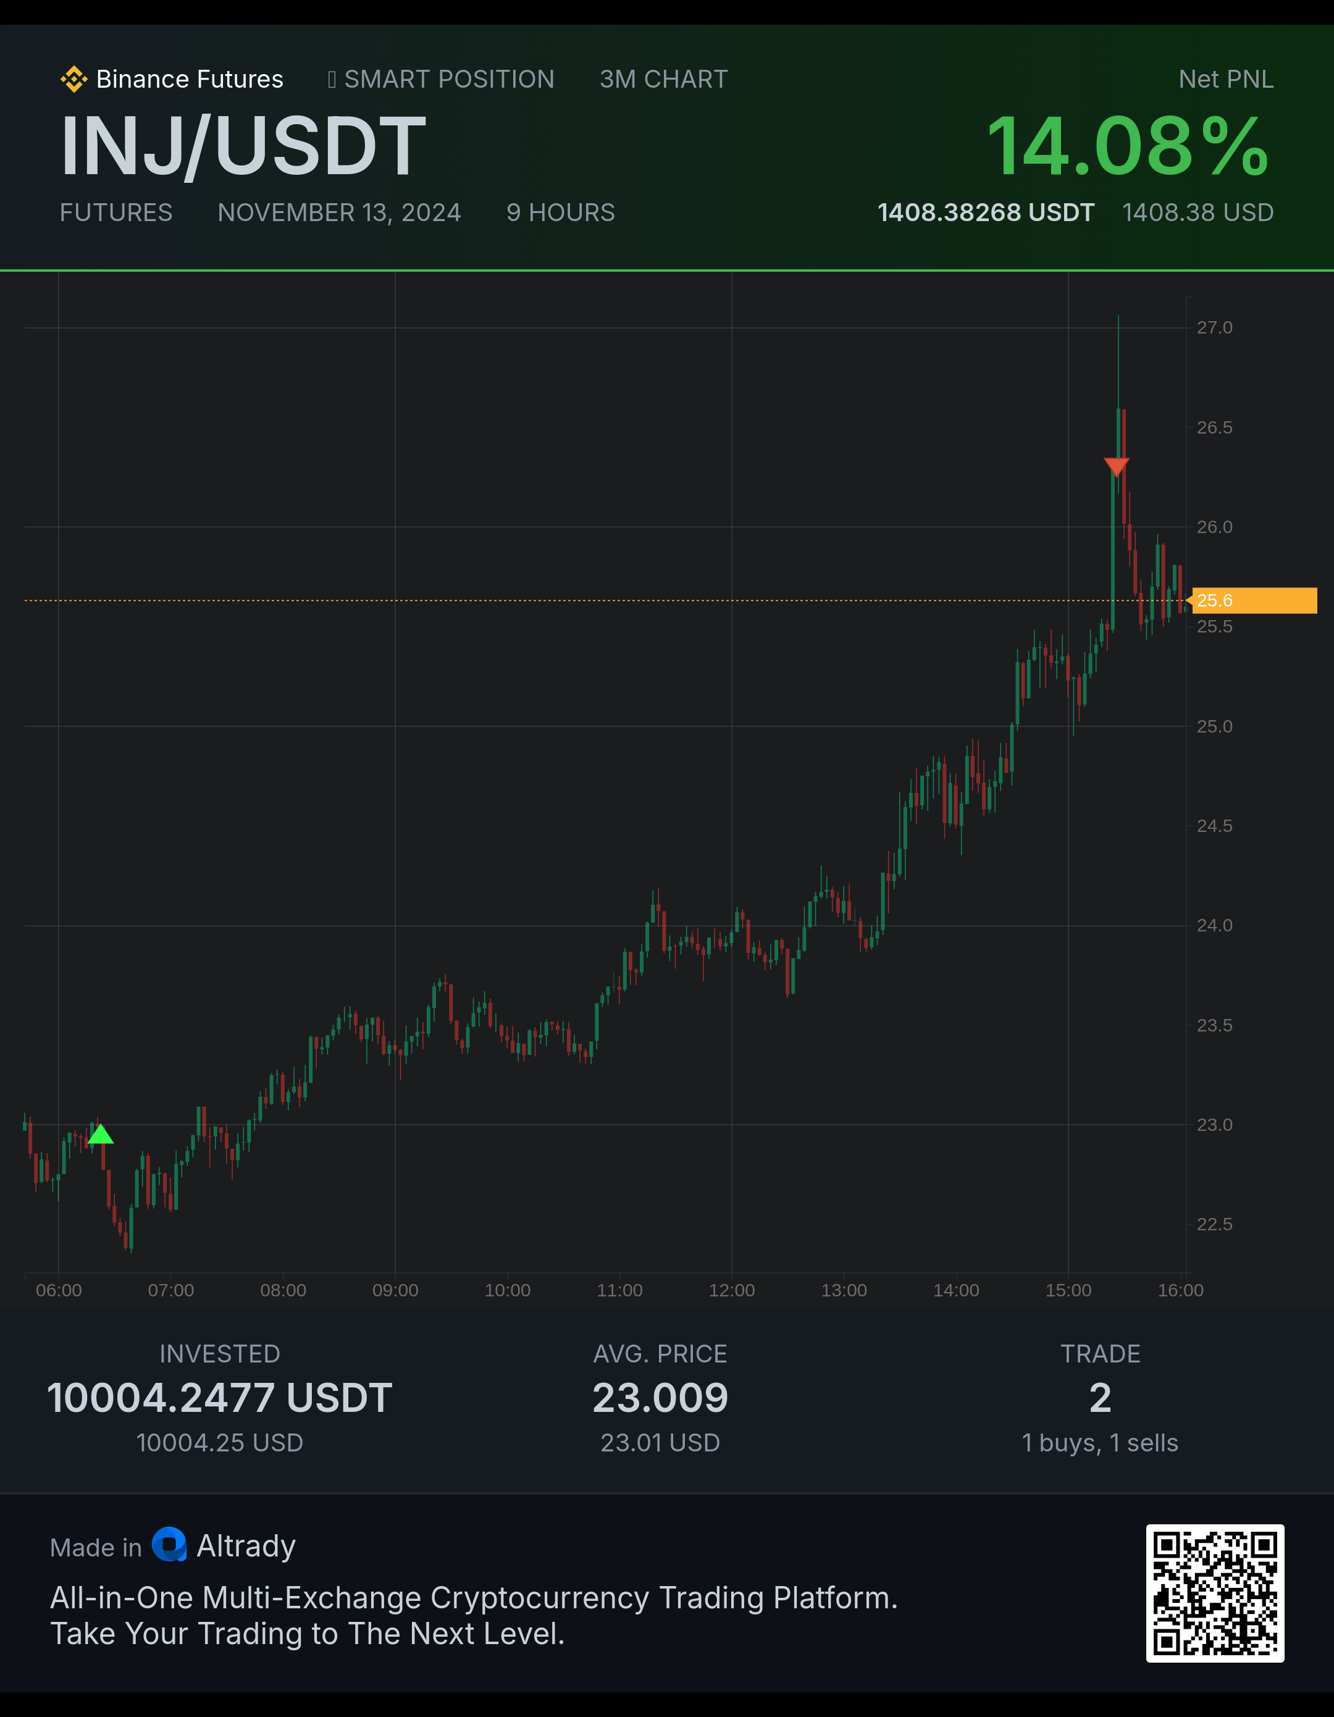Screen dimensions: 1334x1717
Task: Click the orange 25.6 price label
Action: (x=1254, y=600)
